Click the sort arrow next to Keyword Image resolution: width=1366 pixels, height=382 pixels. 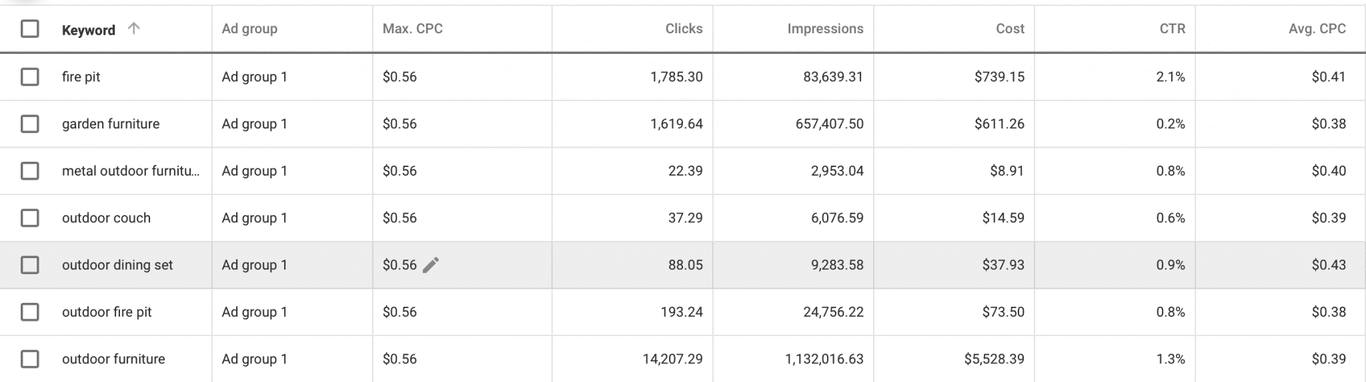(133, 29)
